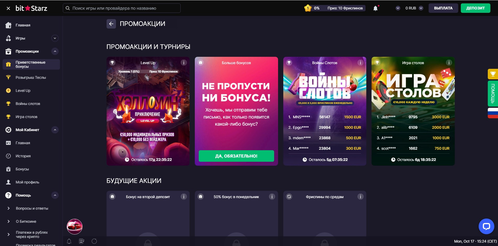Focus the game search input field
Viewport: 498px width, 246px height.
[x=122, y=8]
